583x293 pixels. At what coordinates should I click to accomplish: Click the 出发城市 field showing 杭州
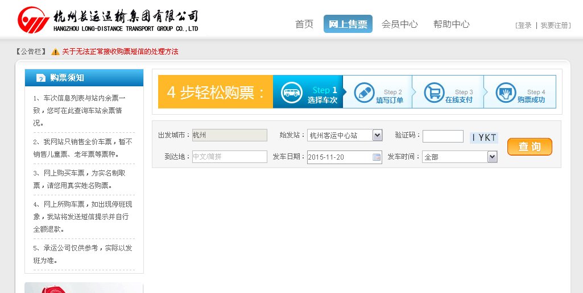(229, 135)
